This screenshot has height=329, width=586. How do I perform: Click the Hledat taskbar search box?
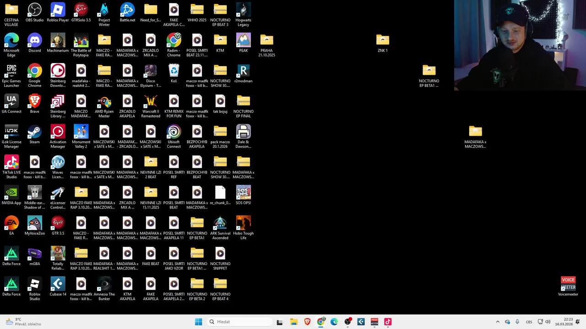point(239,322)
